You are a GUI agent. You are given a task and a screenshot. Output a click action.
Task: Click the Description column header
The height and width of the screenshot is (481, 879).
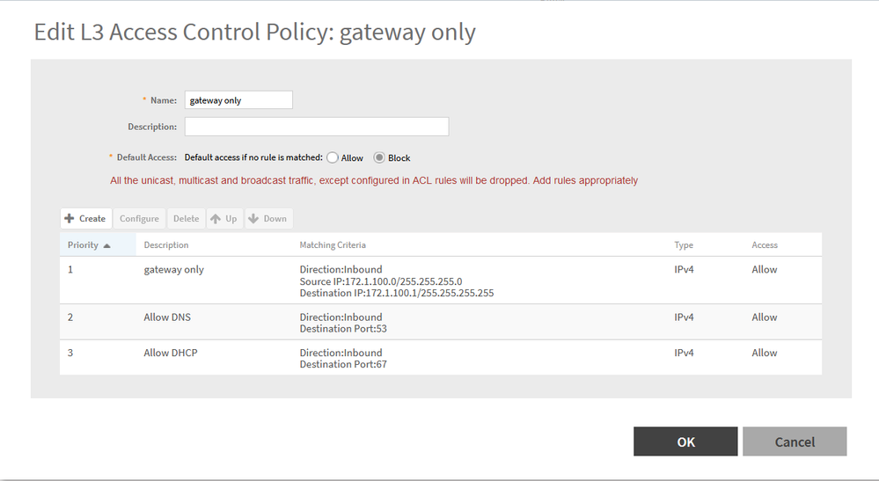pos(166,245)
